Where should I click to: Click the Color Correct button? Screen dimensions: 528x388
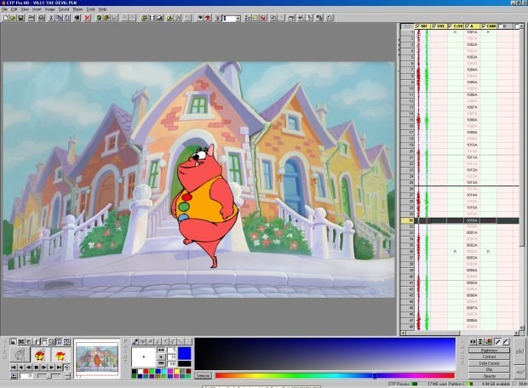point(489,363)
